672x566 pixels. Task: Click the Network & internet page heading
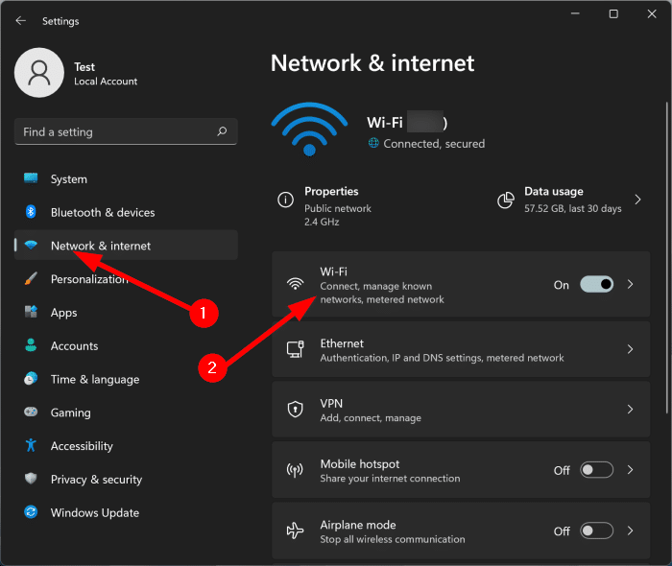click(372, 63)
